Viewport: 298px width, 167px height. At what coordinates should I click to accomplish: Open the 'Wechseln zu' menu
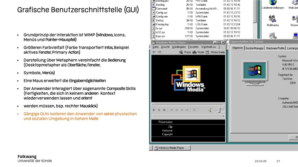(209, 47)
